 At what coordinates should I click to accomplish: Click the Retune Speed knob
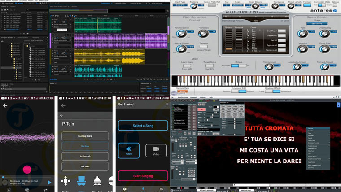tap(181, 34)
